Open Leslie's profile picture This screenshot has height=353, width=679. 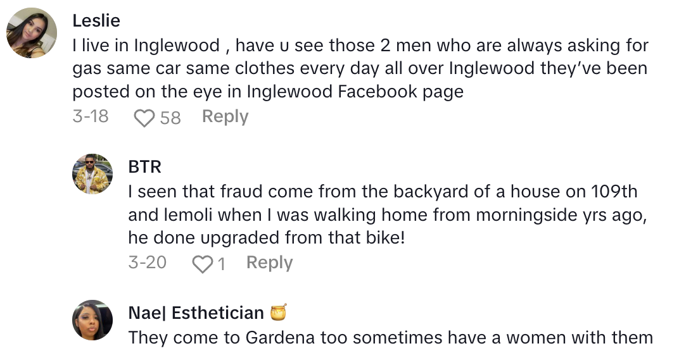point(32,33)
